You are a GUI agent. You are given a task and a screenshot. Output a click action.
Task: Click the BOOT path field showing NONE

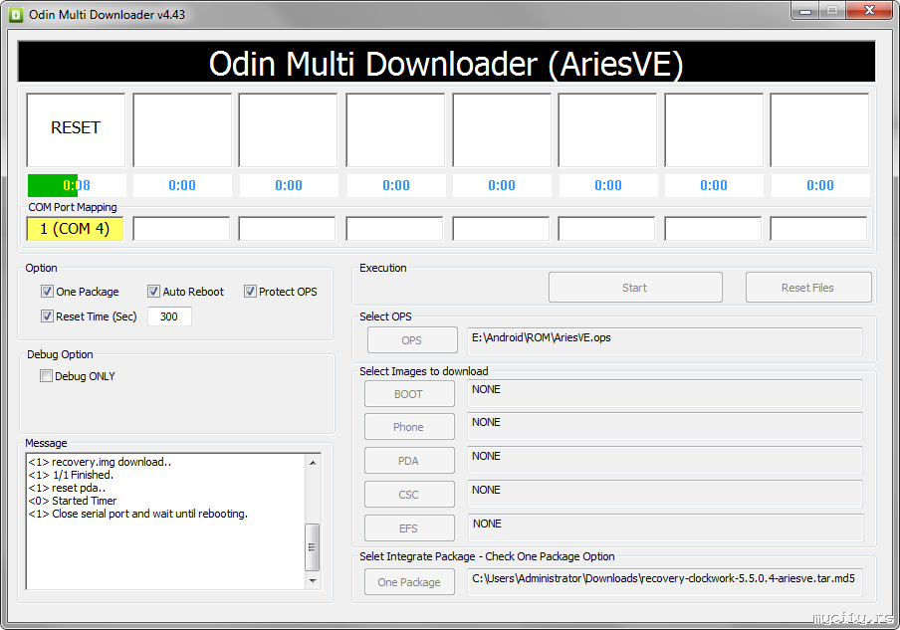665,393
